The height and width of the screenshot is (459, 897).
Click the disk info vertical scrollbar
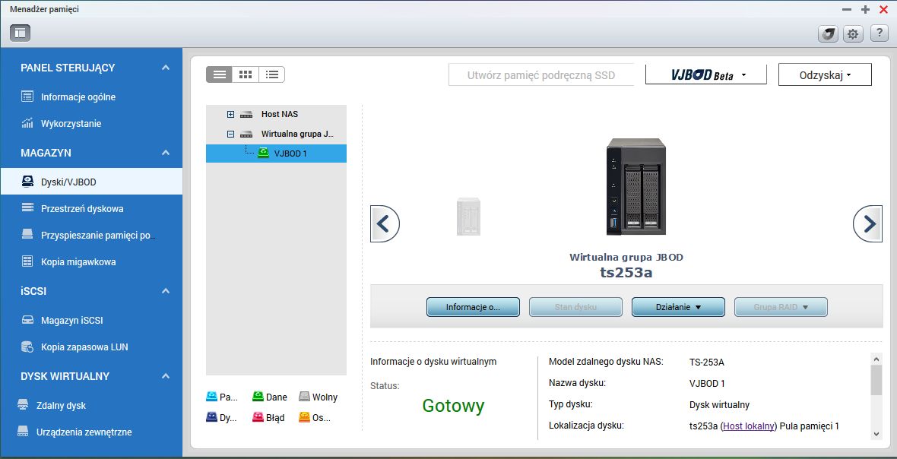pyautogui.click(x=876, y=396)
